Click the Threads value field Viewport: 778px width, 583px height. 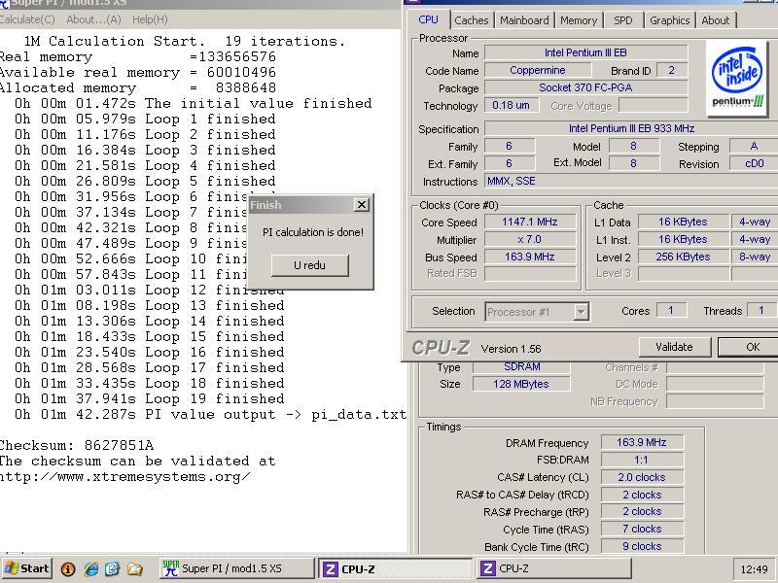click(761, 311)
